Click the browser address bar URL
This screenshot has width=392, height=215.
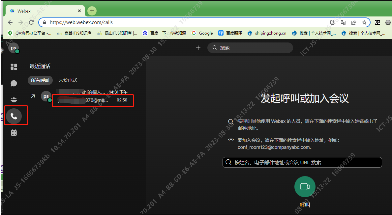81,22
